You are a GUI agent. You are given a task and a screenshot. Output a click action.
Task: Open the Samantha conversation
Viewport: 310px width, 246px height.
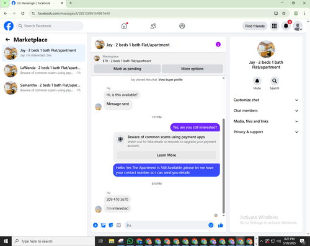coord(43,88)
